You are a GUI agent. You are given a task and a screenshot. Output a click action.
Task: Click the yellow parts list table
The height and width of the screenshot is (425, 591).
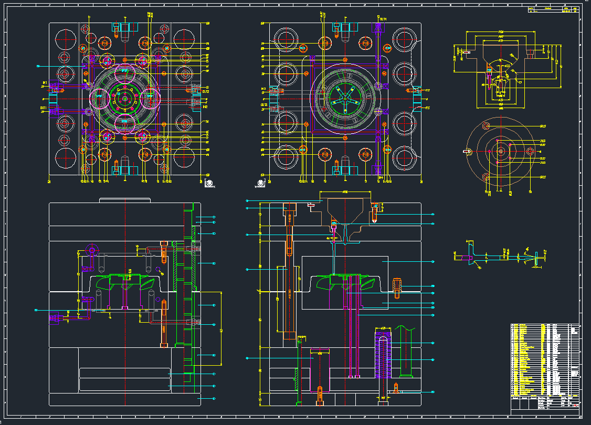pyautogui.click(x=545, y=359)
